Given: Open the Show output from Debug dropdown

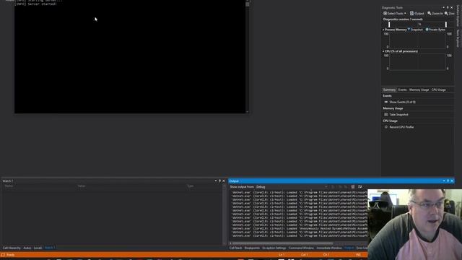Looking at the screenshot, I should point(292,187).
